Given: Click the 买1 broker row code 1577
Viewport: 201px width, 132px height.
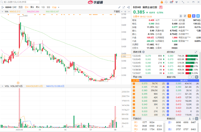Looking at the screenshot, I should pos(144,122).
